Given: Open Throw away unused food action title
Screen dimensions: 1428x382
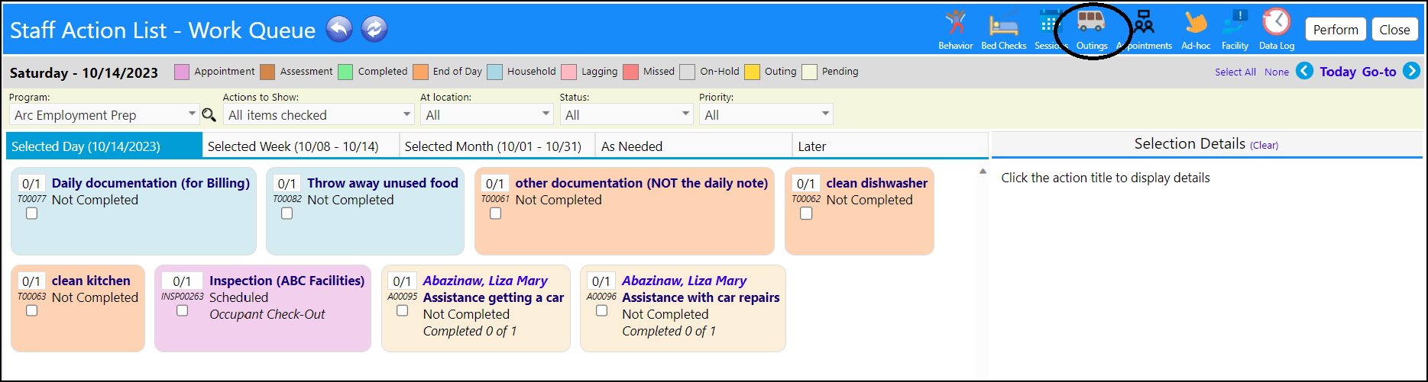Looking at the screenshot, I should pyautogui.click(x=383, y=183).
